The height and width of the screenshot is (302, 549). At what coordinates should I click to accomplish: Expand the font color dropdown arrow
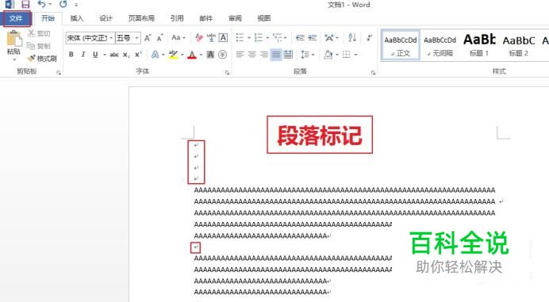pyautogui.click(x=201, y=55)
